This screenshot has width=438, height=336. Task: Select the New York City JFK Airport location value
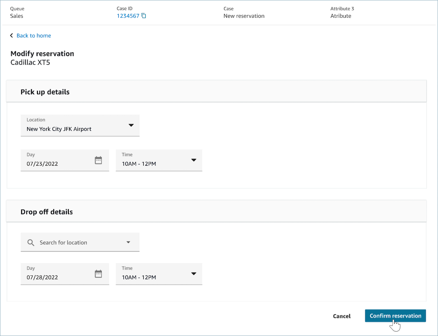[59, 129]
